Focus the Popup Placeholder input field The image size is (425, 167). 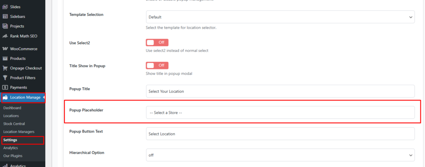(x=280, y=113)
